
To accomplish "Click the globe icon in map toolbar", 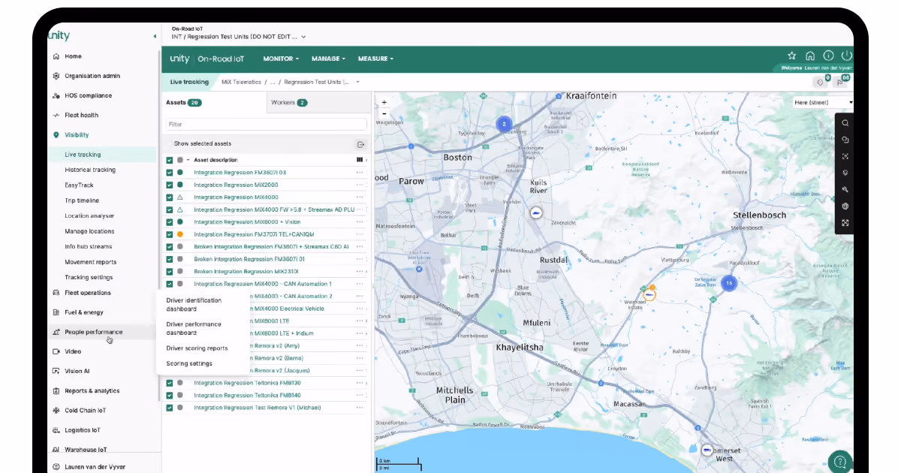I will [845, 206].
